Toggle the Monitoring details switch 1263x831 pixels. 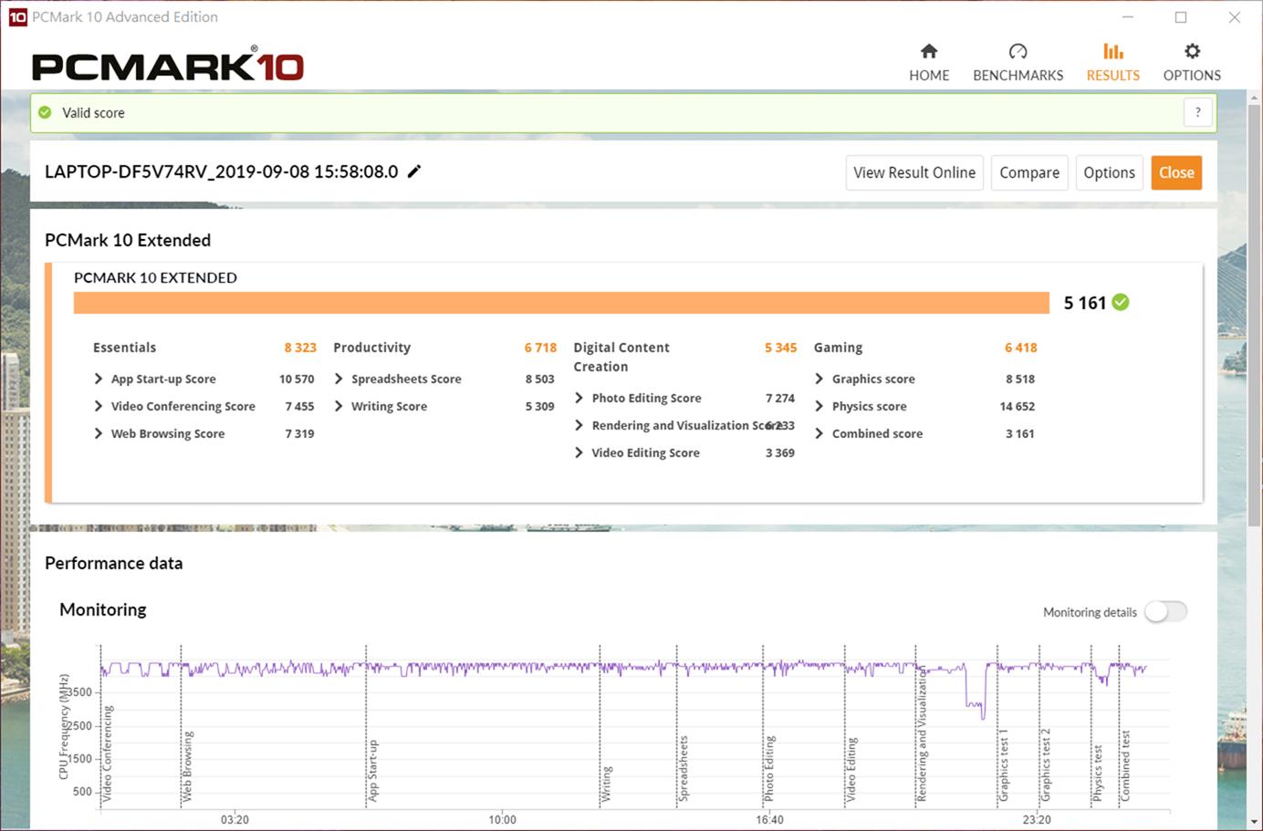pyautogui.click(x=1165, y=612)
